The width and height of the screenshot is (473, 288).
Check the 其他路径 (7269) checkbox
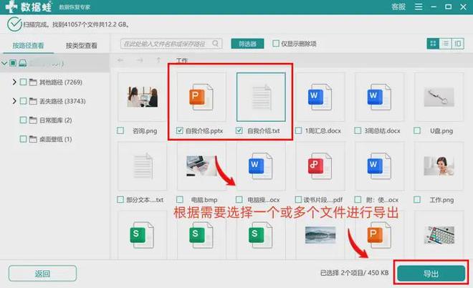pyautogui.click(x=23, y=82)
